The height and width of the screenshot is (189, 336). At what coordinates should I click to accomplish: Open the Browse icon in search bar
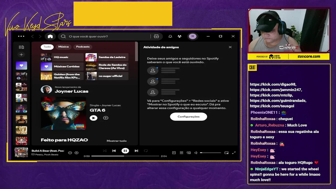point(156,36)
